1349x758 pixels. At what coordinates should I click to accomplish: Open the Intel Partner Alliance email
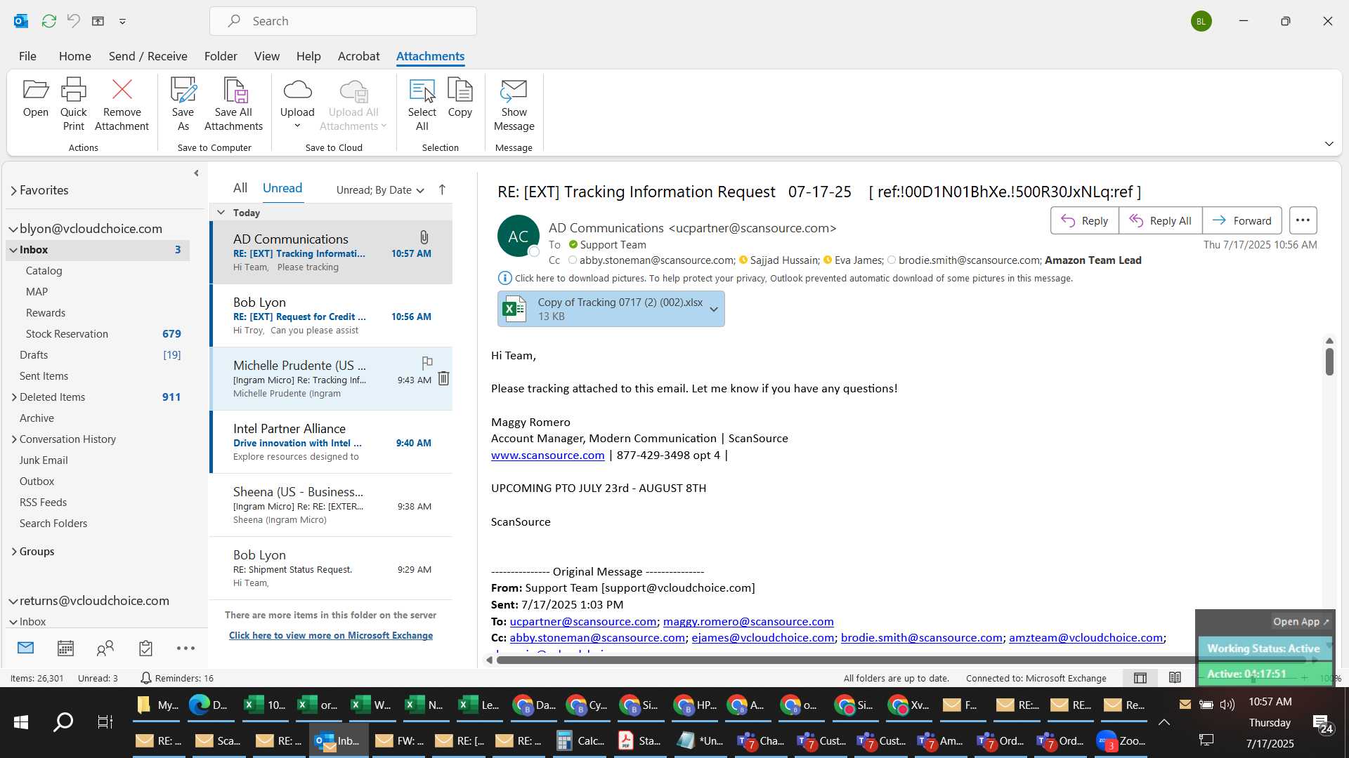pyautogui.click(x=331, y=442)
